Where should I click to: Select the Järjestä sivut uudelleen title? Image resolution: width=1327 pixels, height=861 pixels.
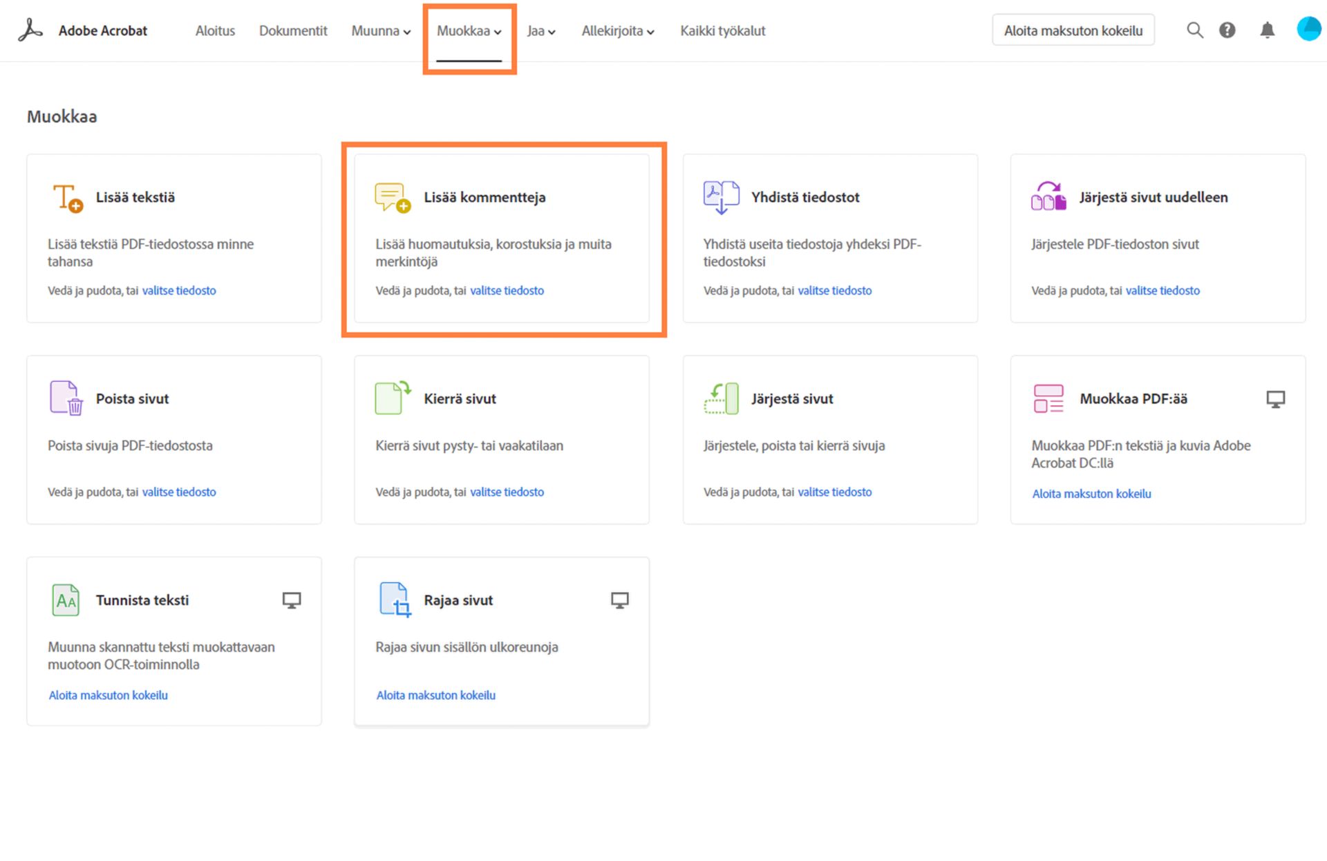[x=1154, y=198]
